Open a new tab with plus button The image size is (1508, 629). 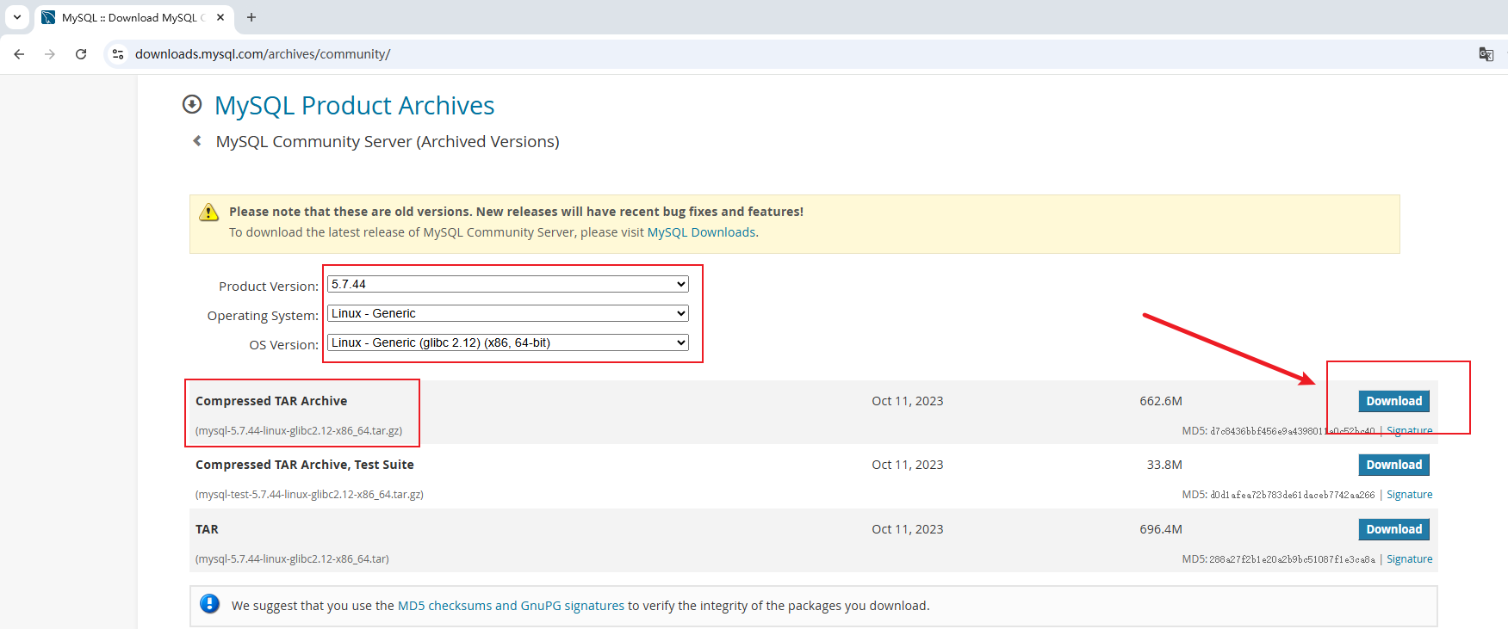click(251, 17)
